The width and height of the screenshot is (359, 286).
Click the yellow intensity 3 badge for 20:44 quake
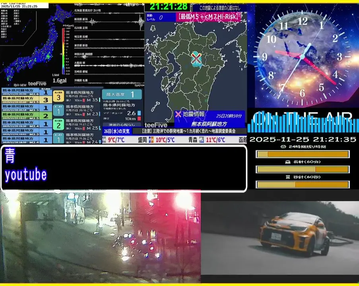point(58,96)
